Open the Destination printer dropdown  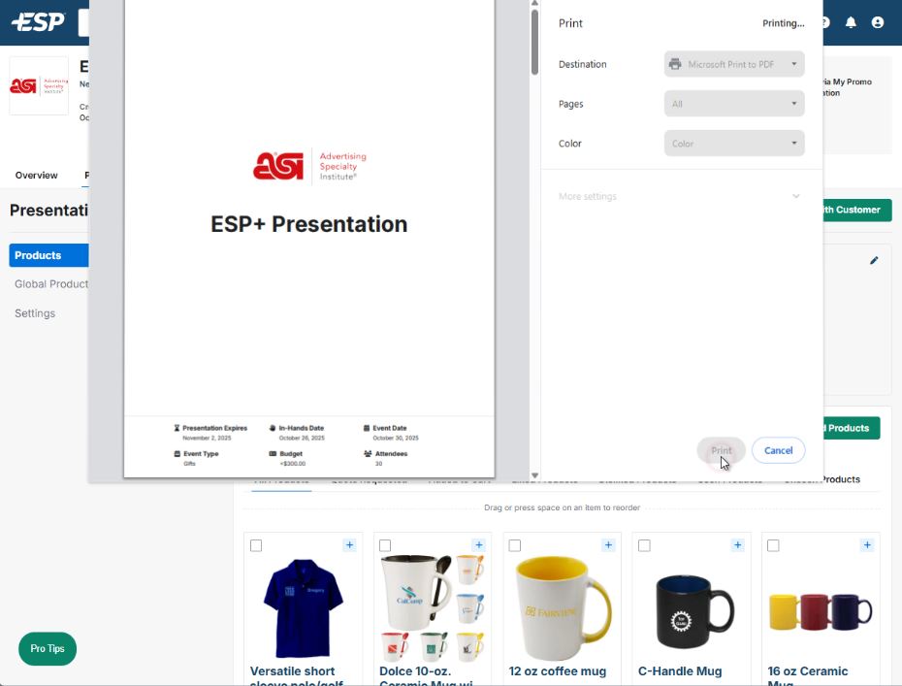(x=734, y=64)
